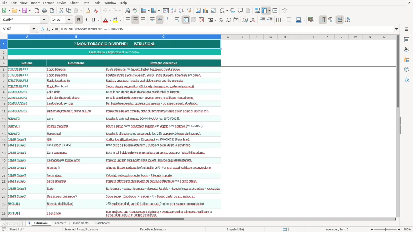Screen dimensions: 413x232
Task: Align the text right
Action: click(143, 20)
